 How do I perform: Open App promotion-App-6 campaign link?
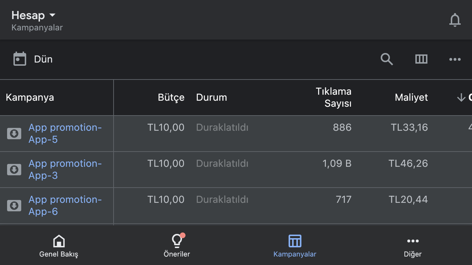(x=65, y=206)
